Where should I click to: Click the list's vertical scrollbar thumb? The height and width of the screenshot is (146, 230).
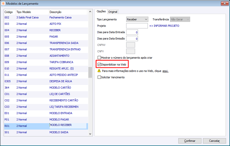point(90,72)
